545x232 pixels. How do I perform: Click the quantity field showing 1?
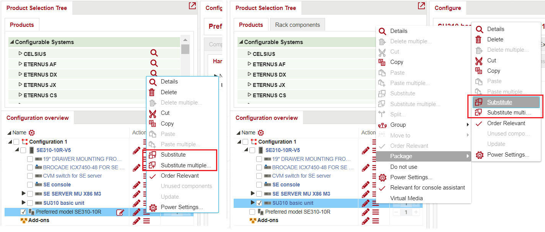[407, 212]
